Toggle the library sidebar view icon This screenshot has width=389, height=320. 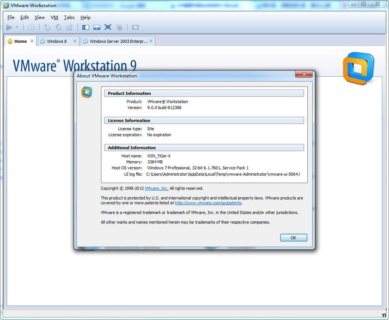(86, 28)
